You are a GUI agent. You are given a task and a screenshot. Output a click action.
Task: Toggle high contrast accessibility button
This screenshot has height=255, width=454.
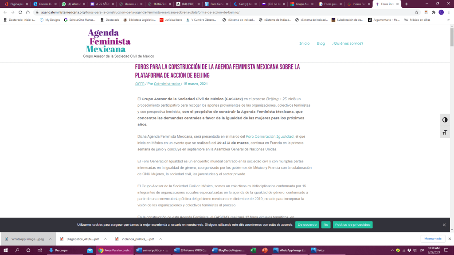click(445, 120)
